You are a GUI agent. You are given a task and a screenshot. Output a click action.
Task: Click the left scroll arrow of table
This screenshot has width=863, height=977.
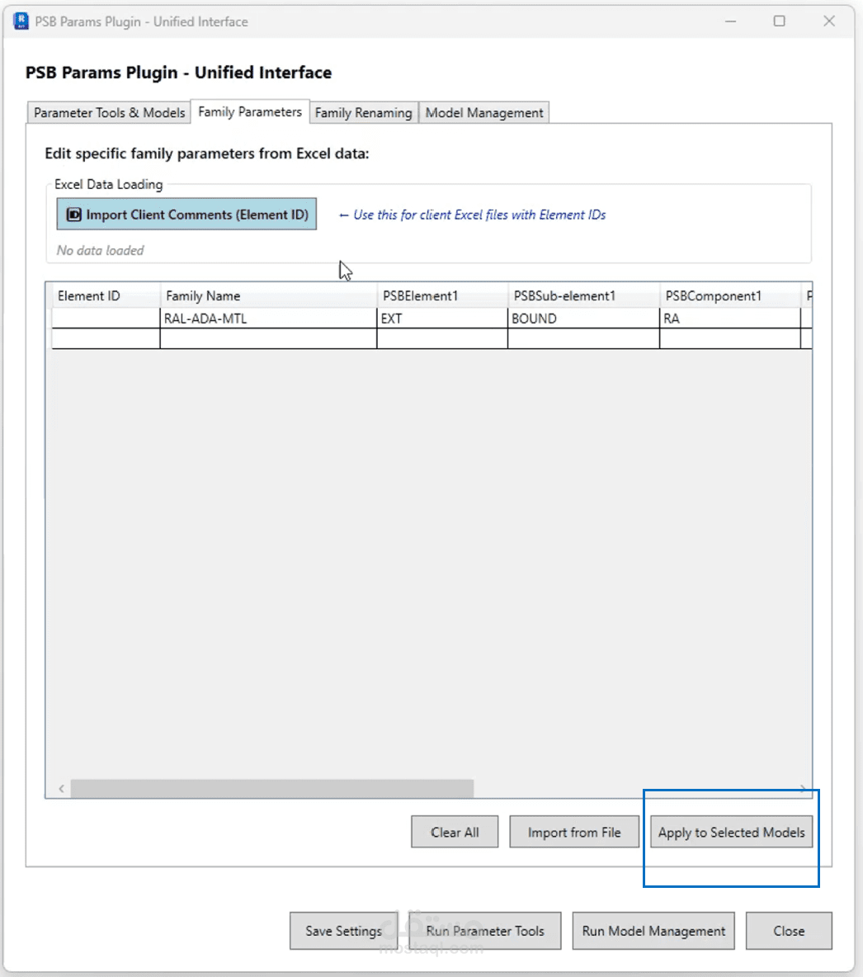click(x=61, y=788)
